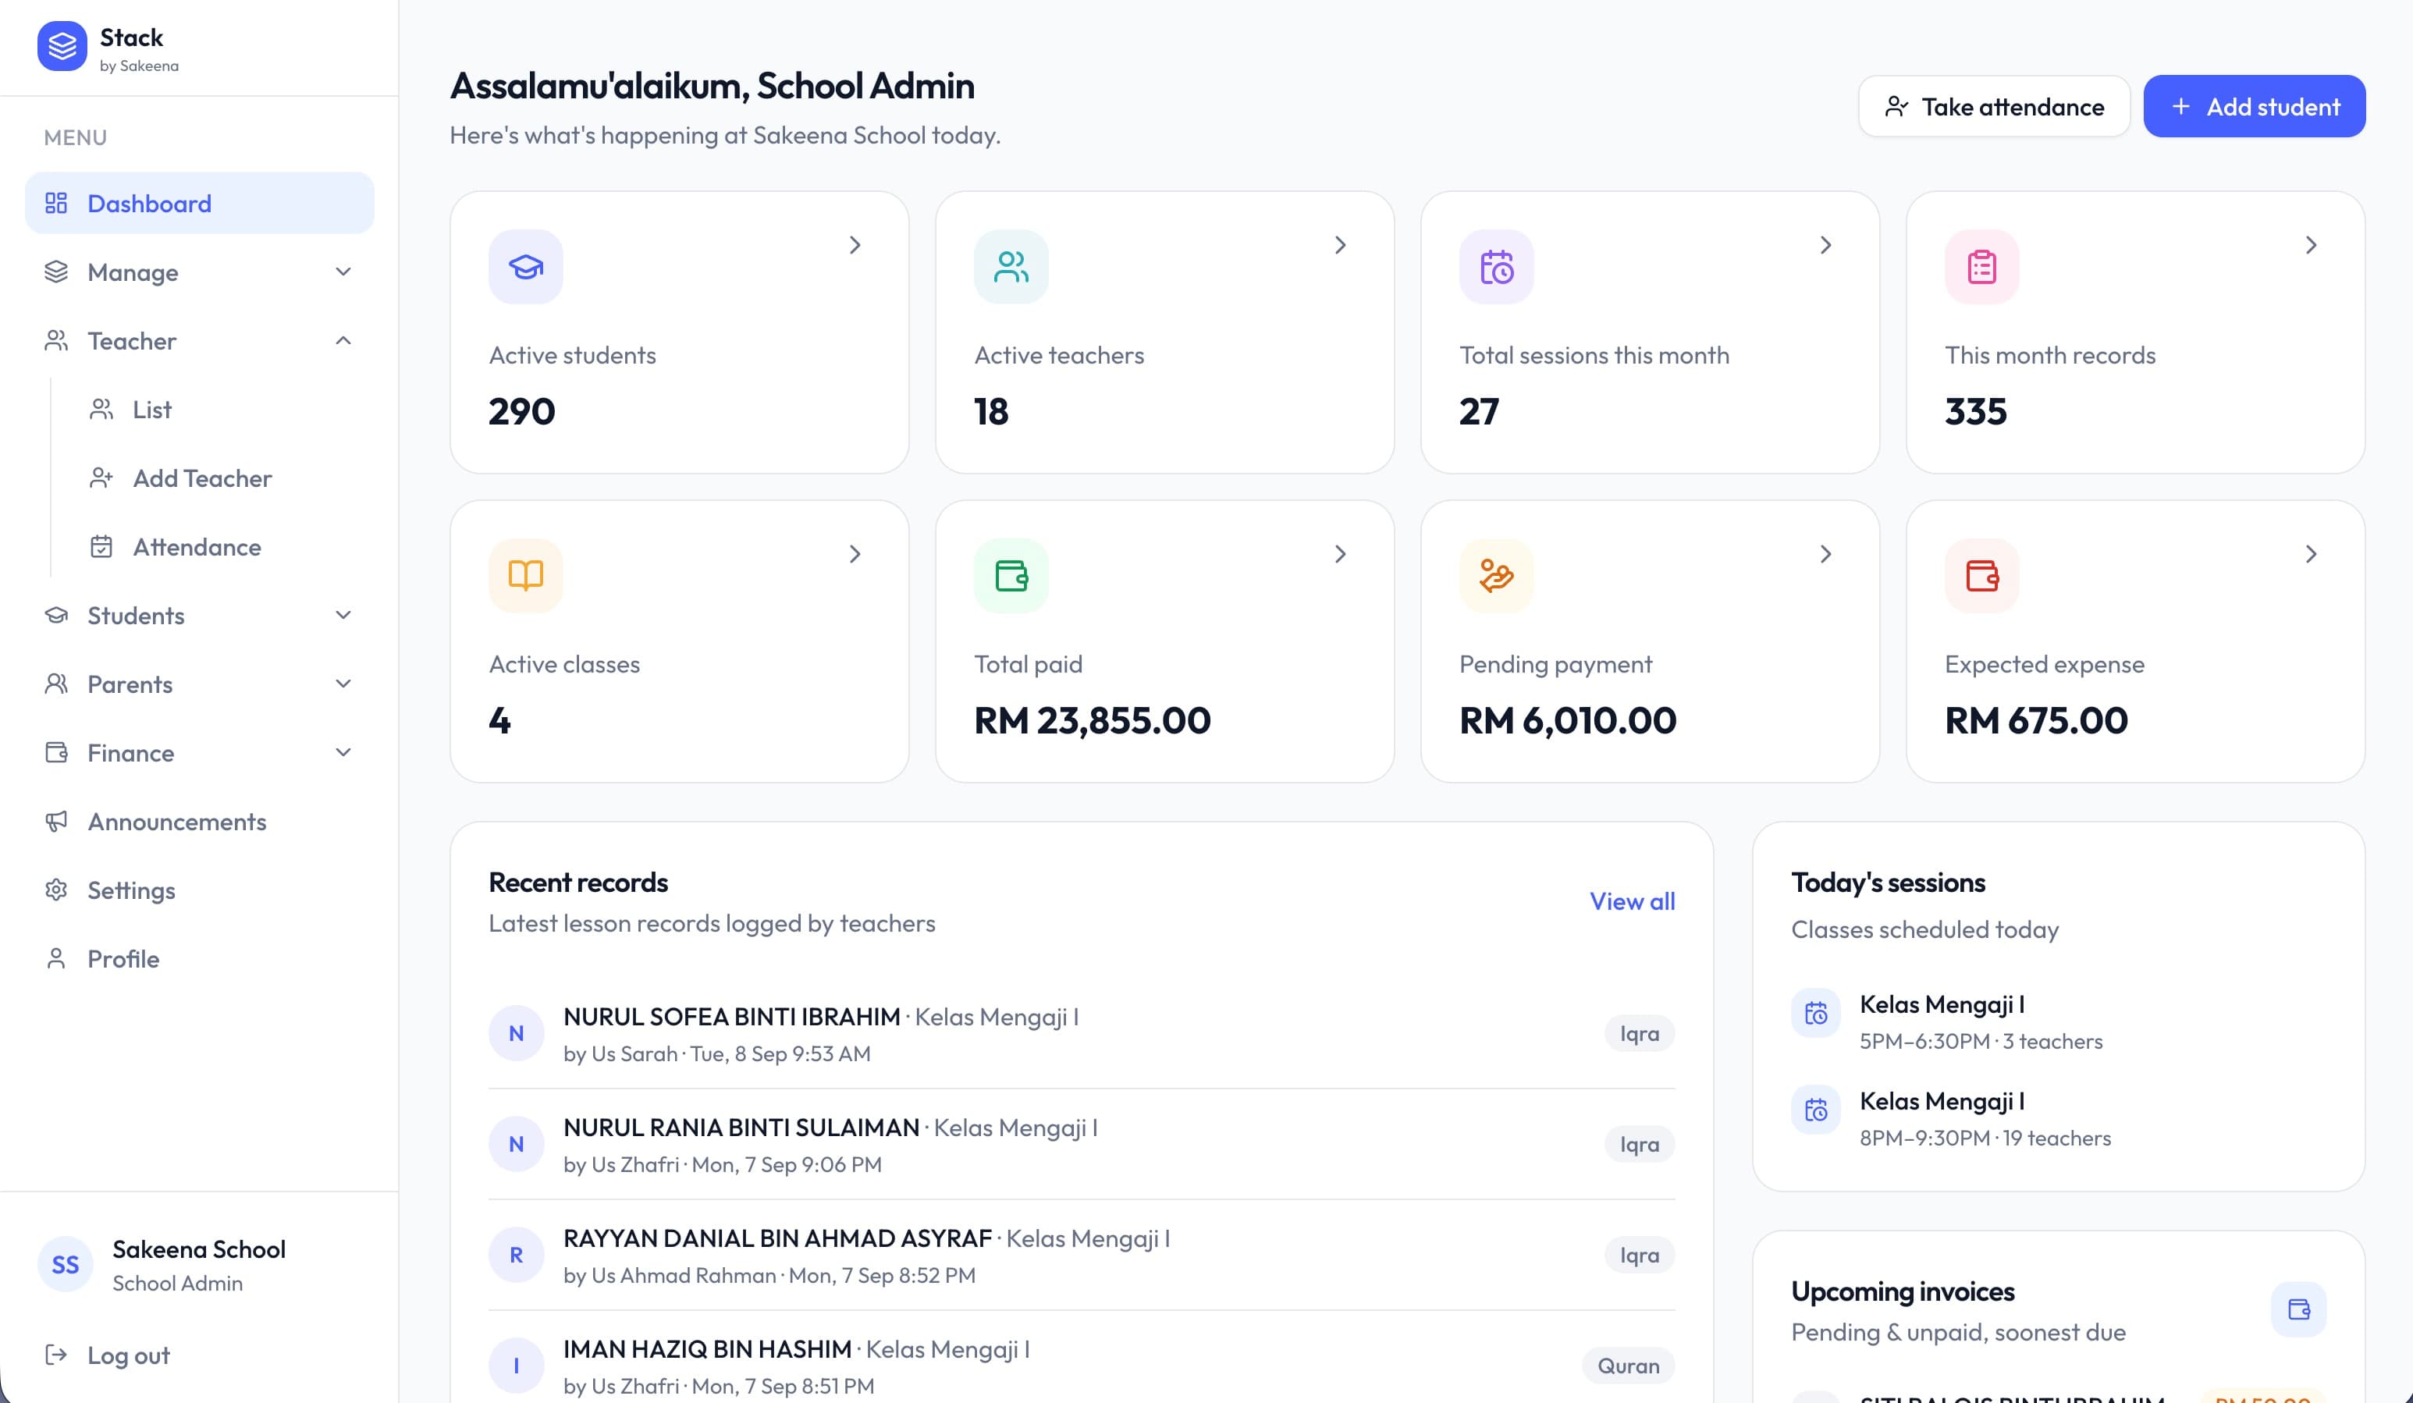The image size is (2413, 1403).
Task: Open Active students card arrow
Action: (x=855, y=245)
